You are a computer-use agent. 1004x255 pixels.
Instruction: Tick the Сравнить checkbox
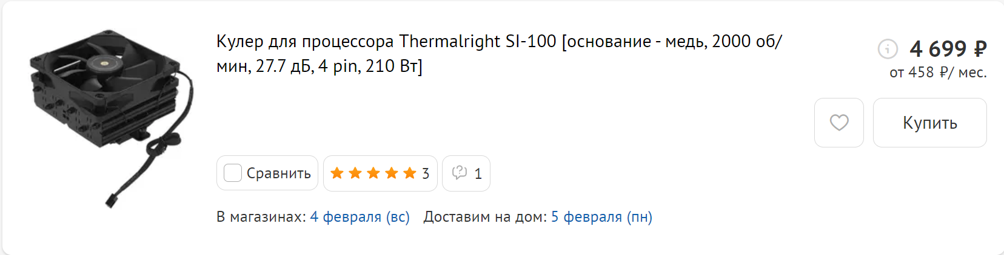(233, 173)
